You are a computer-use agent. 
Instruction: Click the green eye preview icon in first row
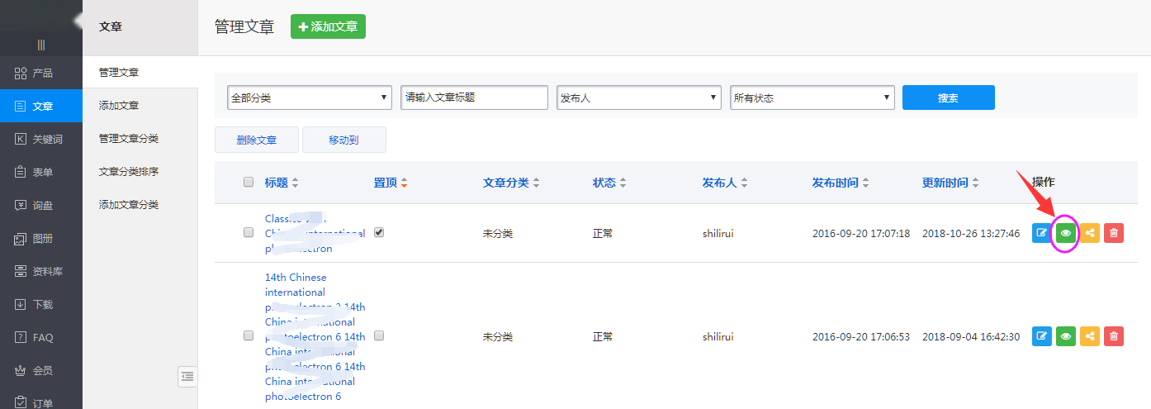click(1066, 233)
